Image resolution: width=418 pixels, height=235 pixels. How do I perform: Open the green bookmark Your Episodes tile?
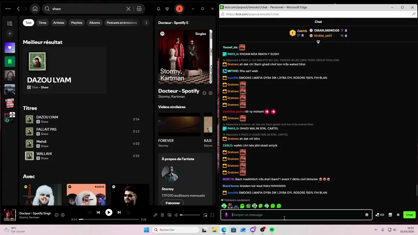(10, 61)
